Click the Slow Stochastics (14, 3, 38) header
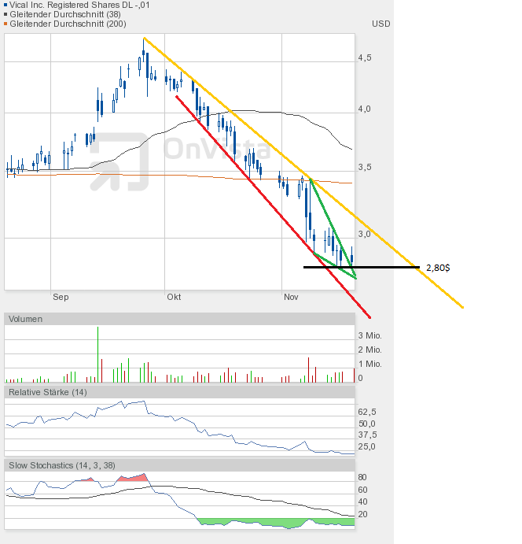522x544 pixels. tap(179, 465)
